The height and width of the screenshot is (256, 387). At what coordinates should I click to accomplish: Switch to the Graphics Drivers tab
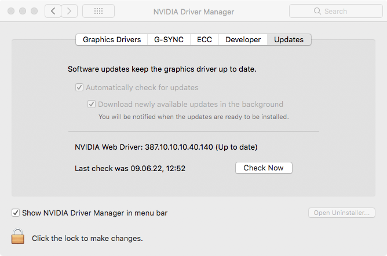[x=112, y=39]
